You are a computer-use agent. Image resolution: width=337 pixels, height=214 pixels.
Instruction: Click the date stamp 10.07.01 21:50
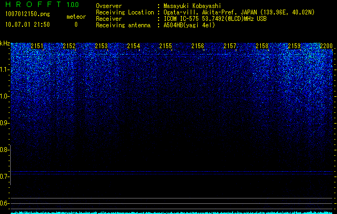coord(27,25)
